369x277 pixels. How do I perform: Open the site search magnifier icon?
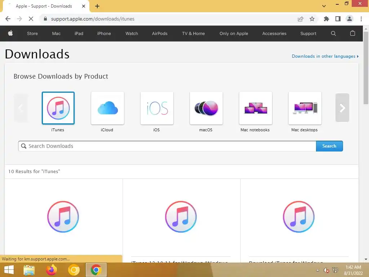point(333,34)
